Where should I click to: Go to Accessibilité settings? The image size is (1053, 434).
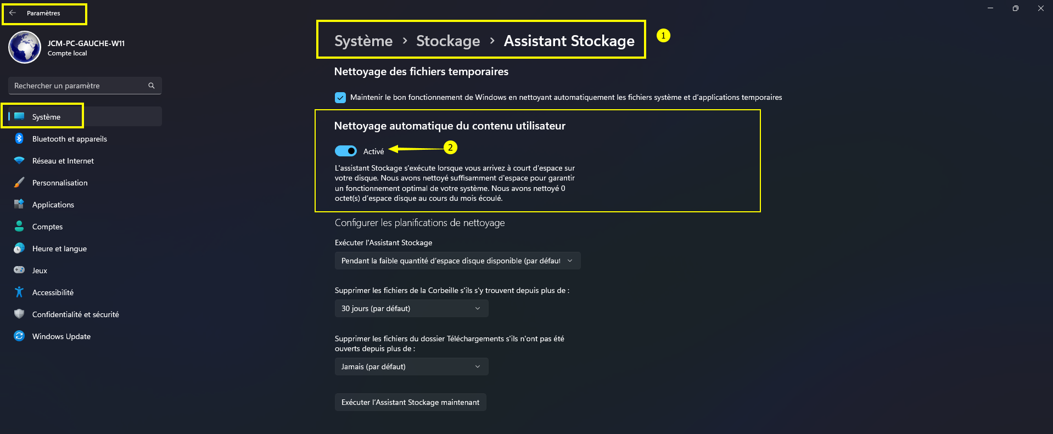point(53,292)
